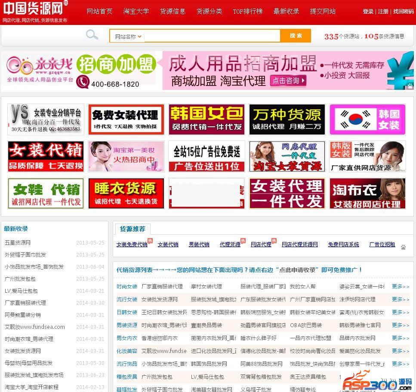Open the 全站15位广告位免费送 ad
Viewport: 416px width, 392px height.
click(206, 156)
